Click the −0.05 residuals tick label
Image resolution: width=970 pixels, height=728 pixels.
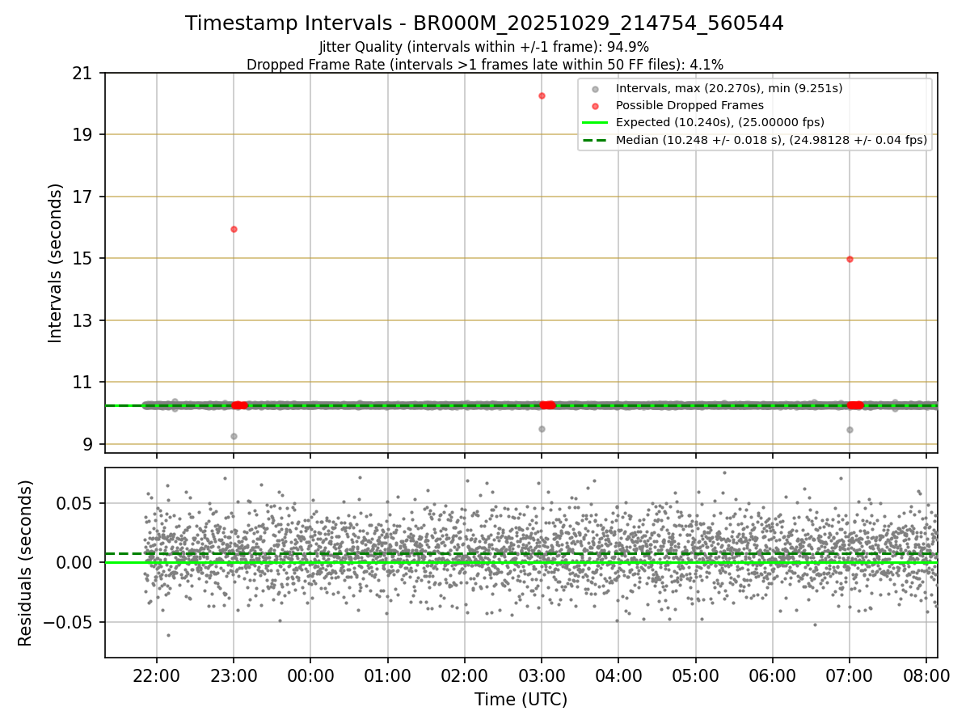(70, 622)
